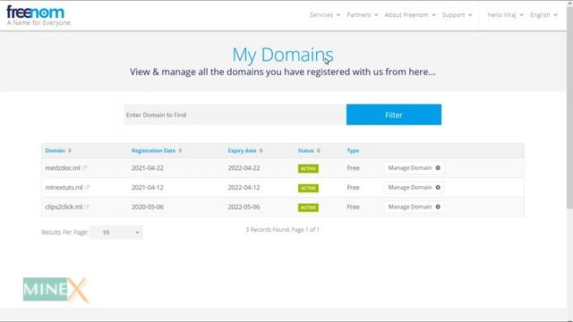Screen dimensions: 573x322
Task: Open Results Per Page dropdown
Action: click(116, 233)
